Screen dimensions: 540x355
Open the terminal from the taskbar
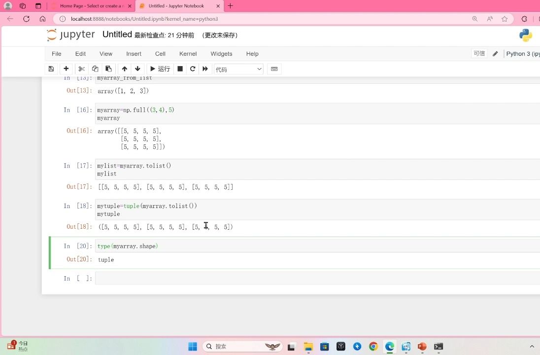(439, 347)
